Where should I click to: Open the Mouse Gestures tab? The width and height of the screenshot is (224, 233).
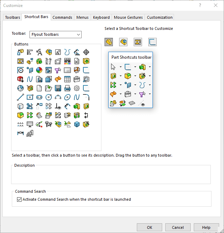pyautogui.click(x=128, y=17)
